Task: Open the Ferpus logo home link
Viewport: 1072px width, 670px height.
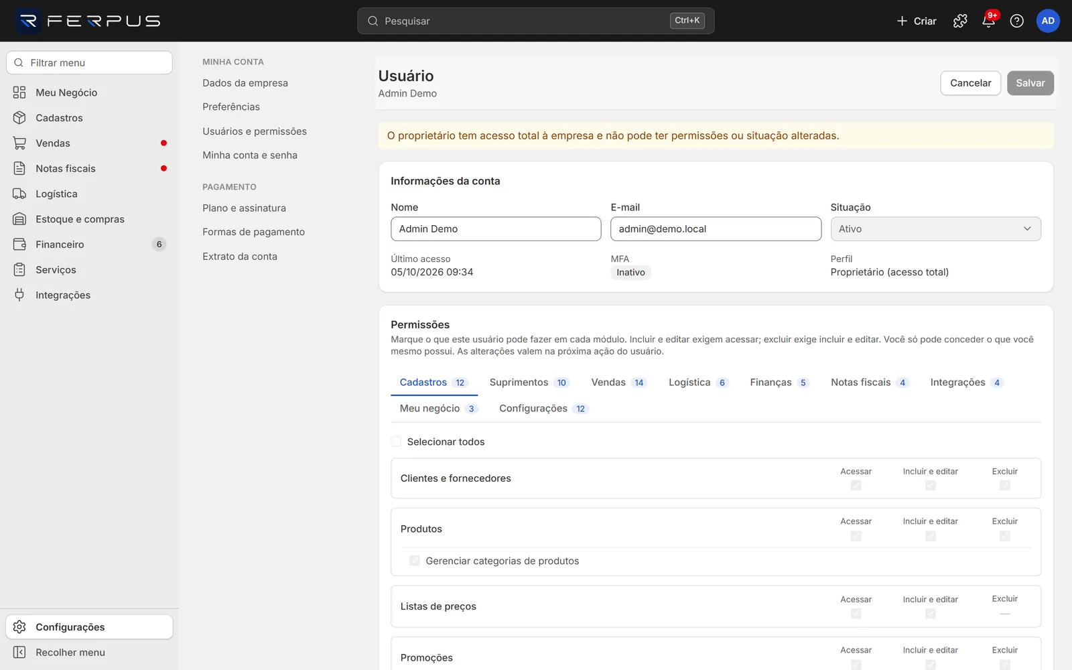Action: click(88, 21)
